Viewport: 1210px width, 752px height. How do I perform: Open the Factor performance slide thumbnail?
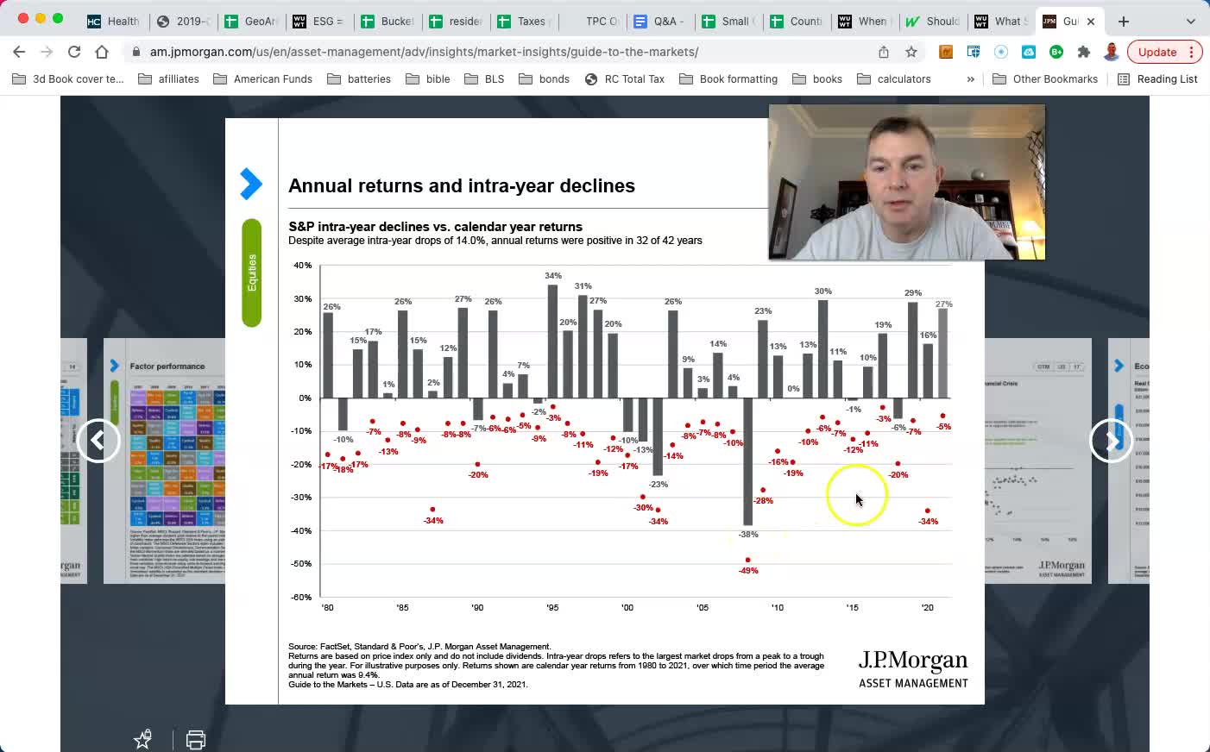(165, 461)
